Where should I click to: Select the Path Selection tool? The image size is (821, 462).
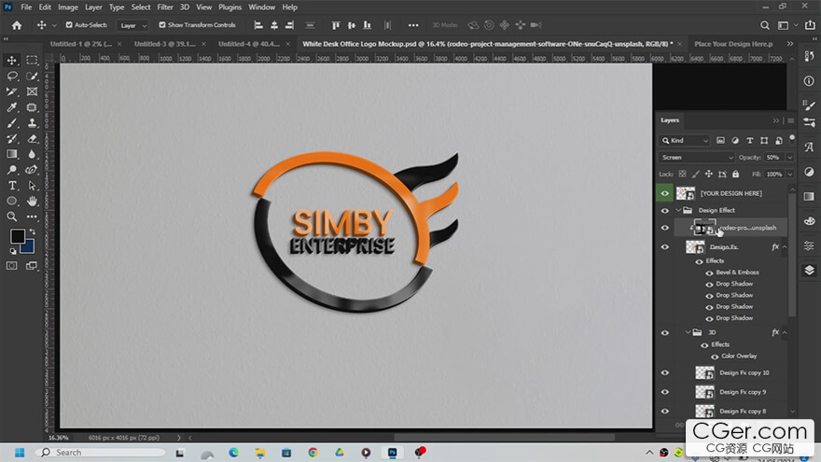(x=32, y=186)
